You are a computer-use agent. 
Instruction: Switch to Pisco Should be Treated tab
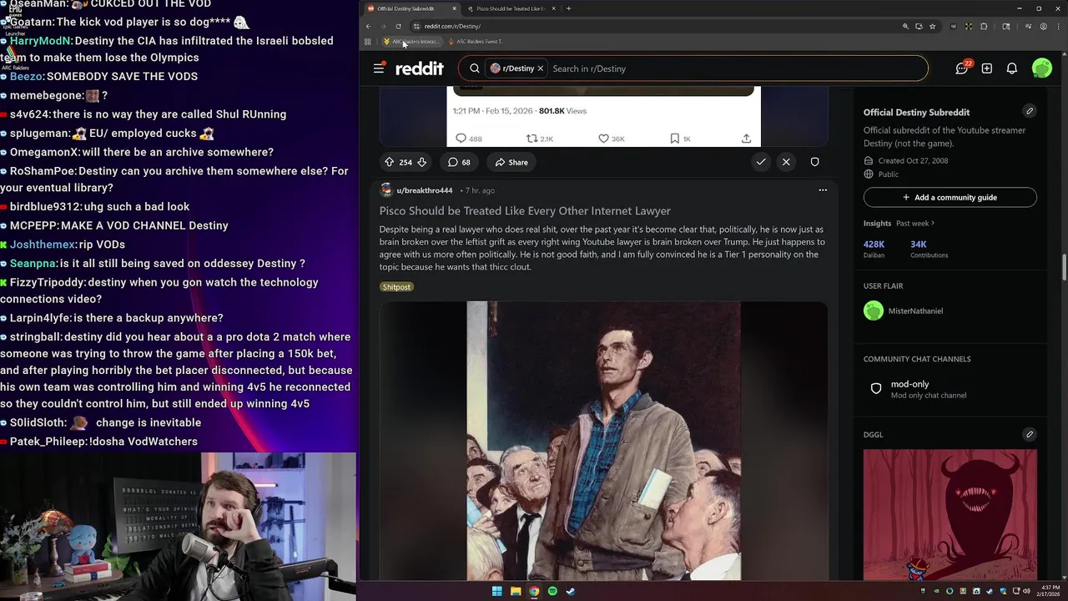[510, 8]
